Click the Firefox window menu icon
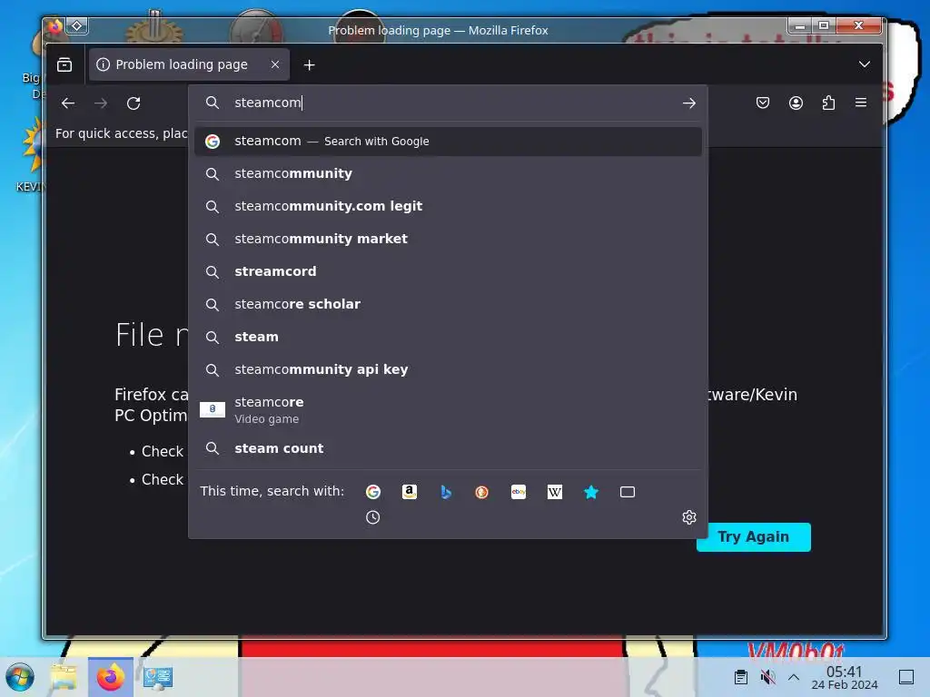 tap(55, 26)
